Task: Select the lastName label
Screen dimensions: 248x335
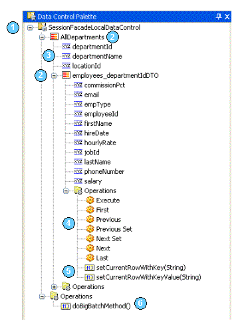Action: 97,162
